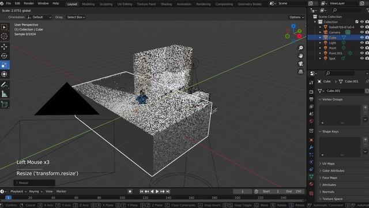Screen dimensions: 369x208
Task: Switch to the Geometry Nodes workspace tab
Action: 250,4
